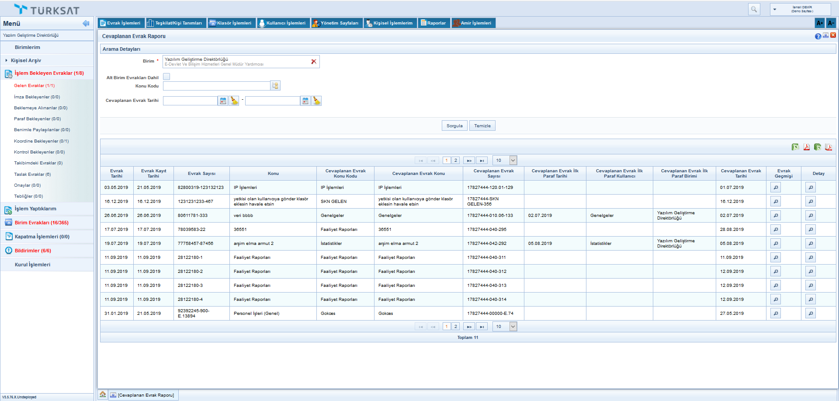Viewport: 839px width, 401px height.
Task: Collapse the left Menü panel
Action: pos(86,24)
